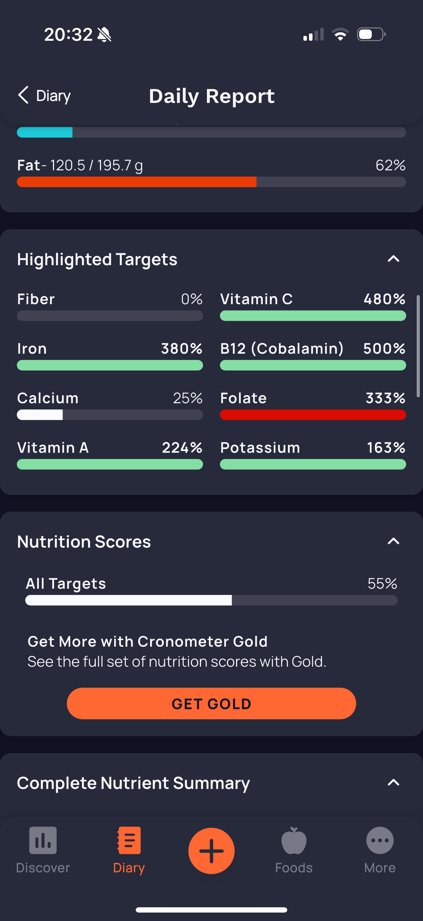The height and width of the screenshot is (921, 423).
Task: Tap the back arrow to Diary
Action: pyautogui.click(x=23, y=95)
